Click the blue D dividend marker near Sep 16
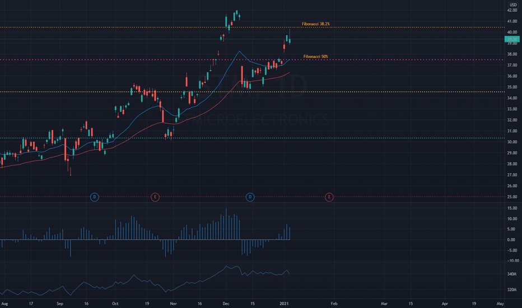 [x=95, y=197]
